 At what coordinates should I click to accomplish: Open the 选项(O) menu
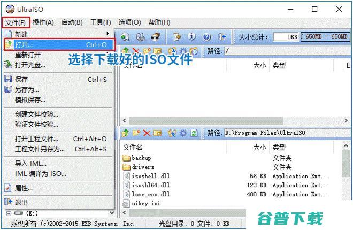(129, 22)
